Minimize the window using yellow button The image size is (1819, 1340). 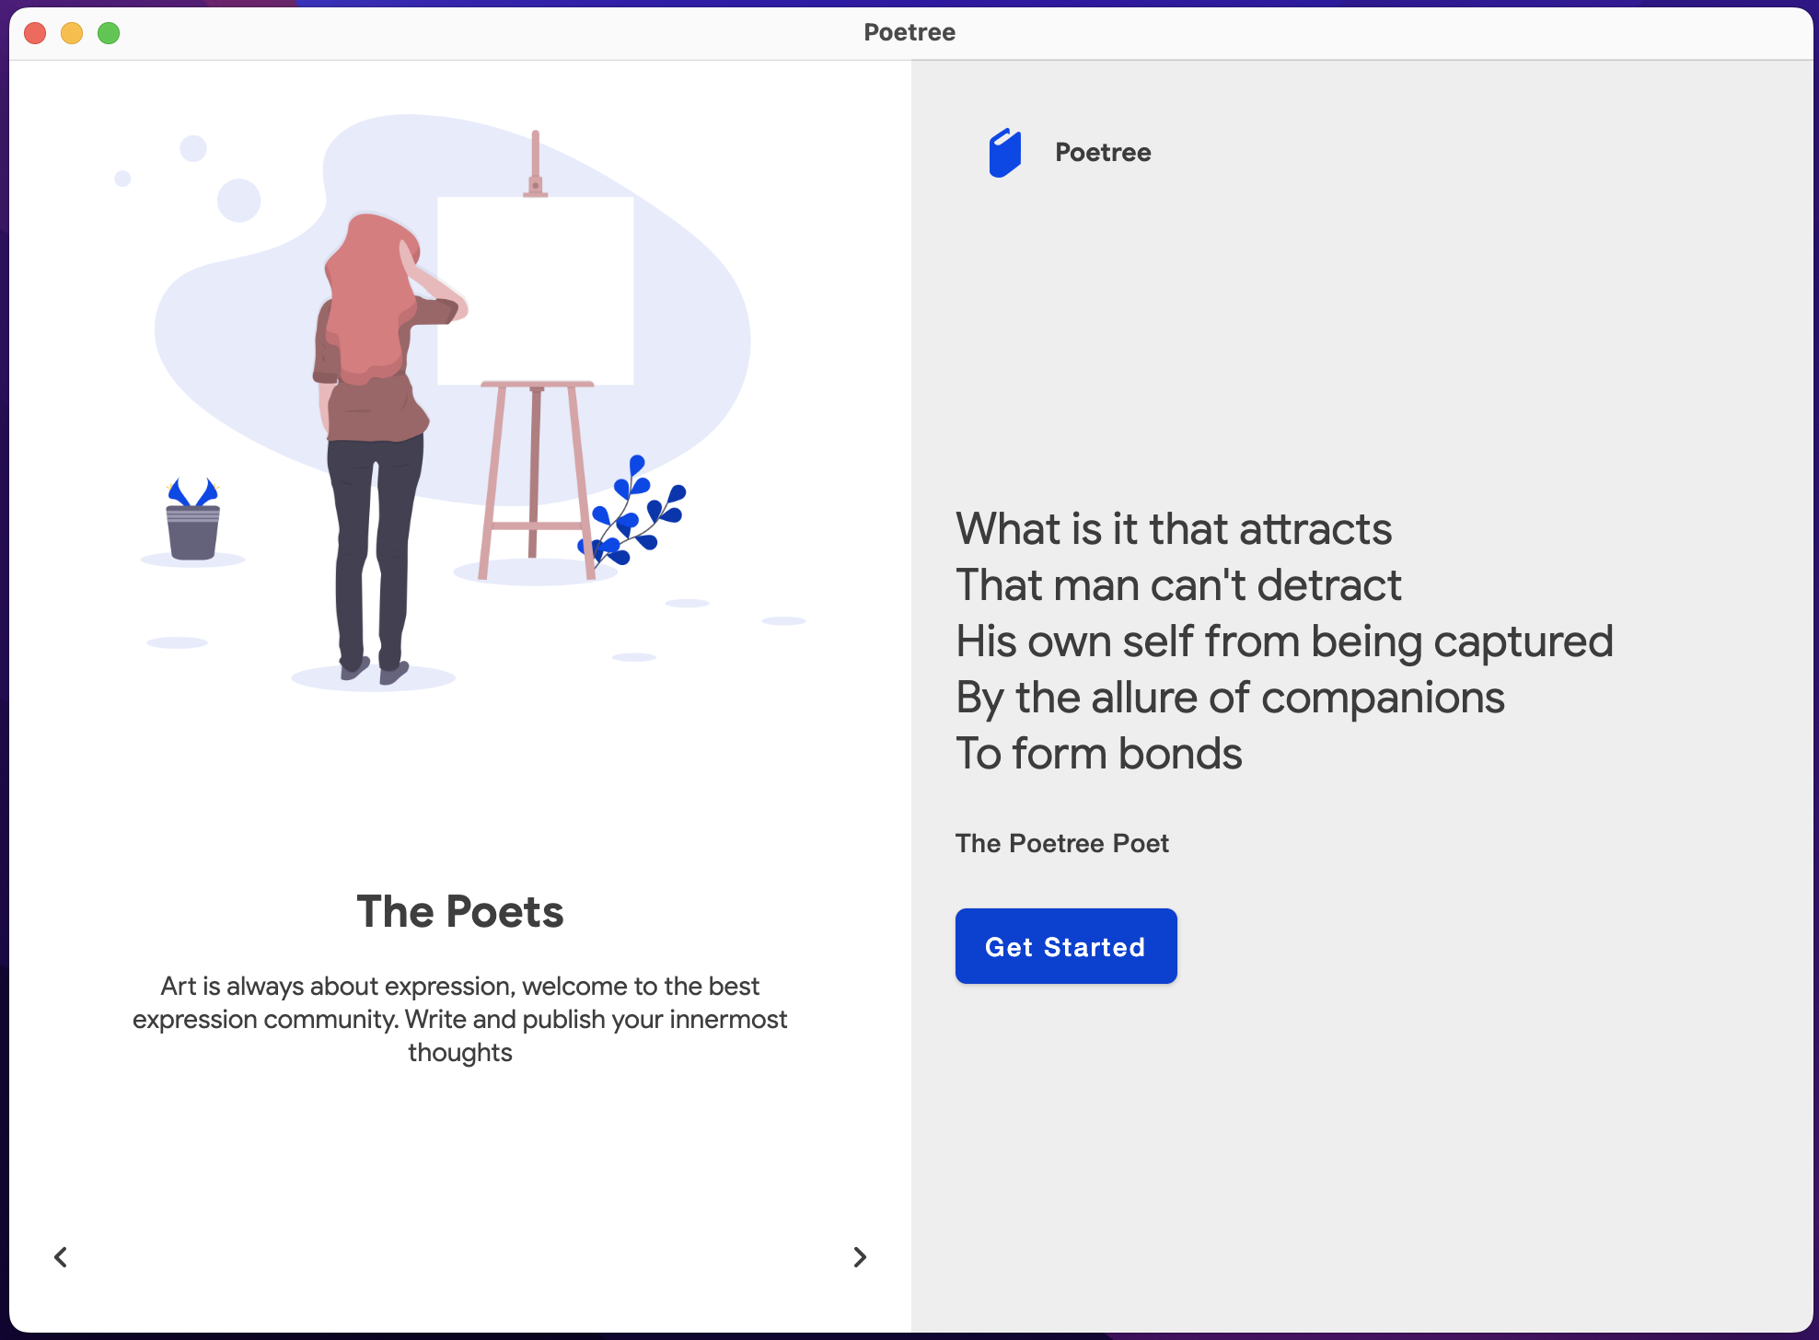click(72, 33)
